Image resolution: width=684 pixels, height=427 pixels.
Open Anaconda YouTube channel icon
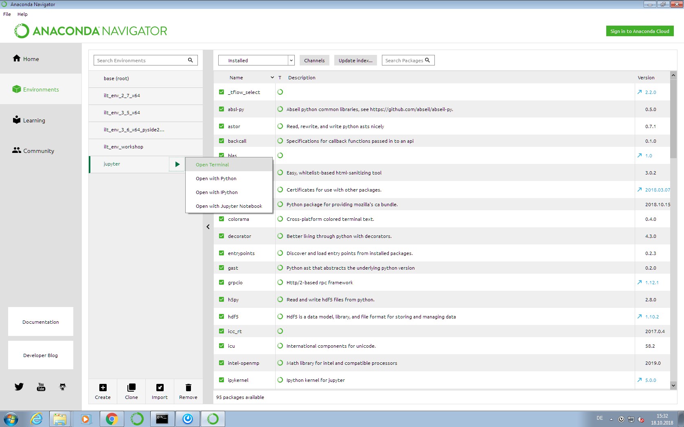41,386
